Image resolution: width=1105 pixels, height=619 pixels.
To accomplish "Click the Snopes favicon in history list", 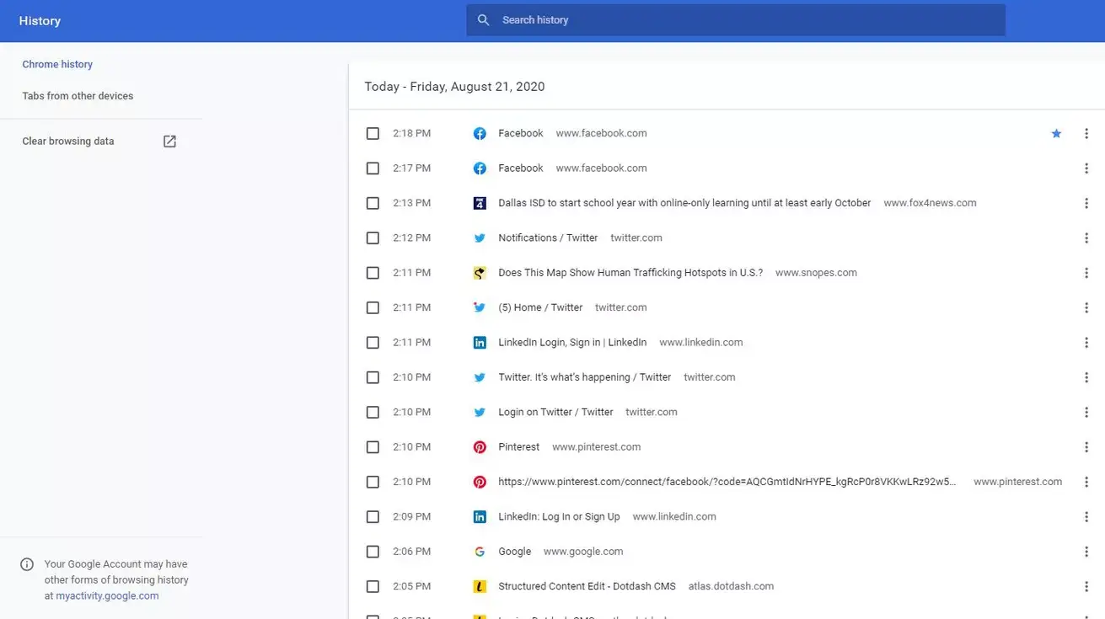I will 480,273.
